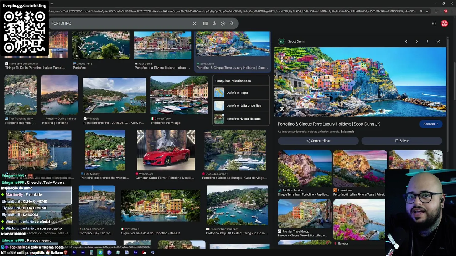Open the www.italia.it aldeia de Portofino thumbnail
The height and width of the screenshot is (256, 456).
coord(160,206)
